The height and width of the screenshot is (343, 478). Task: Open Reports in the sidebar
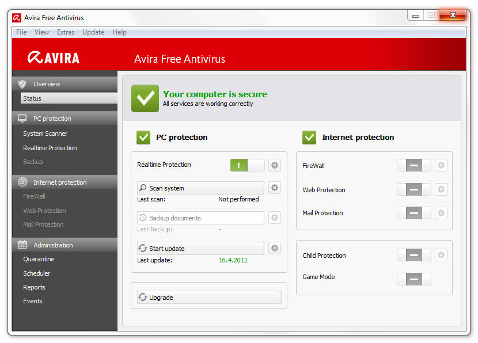click(34, 287)
